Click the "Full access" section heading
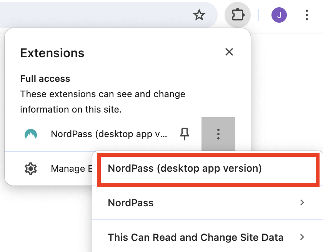Viewport: 323px width, 252px height. pos(45,79)
